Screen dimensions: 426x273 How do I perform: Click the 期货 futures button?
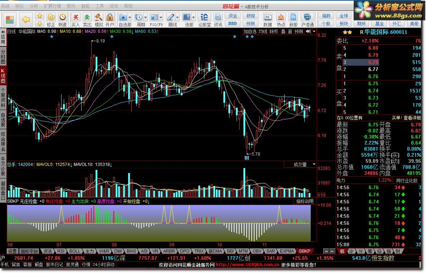(361, 24)
